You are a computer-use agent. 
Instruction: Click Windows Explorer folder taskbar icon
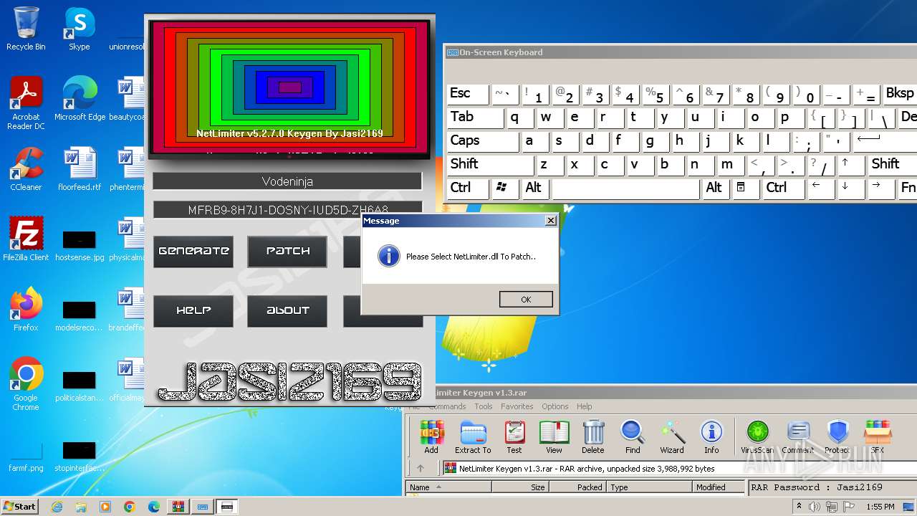81,507
